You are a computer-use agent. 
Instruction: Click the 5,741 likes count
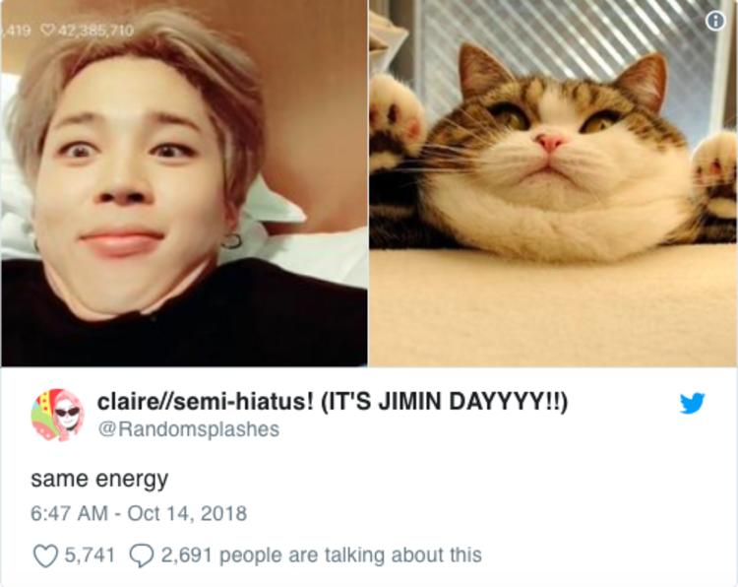coord(90,554)
